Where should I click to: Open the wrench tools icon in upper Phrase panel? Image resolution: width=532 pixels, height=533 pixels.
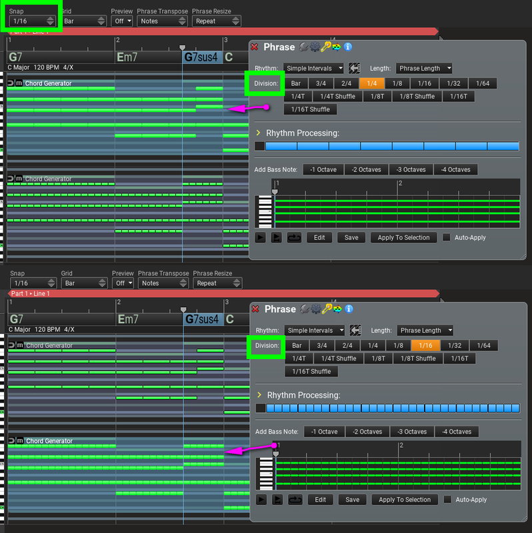tap(303, 47)
